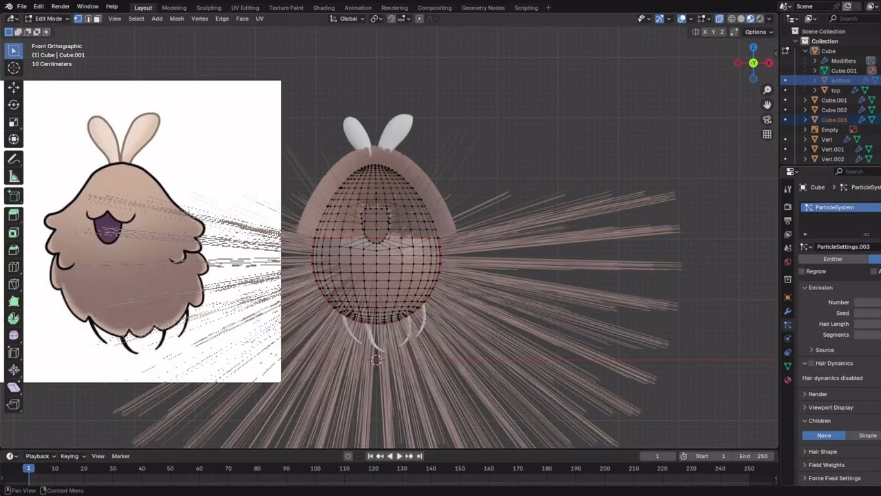Toggle the magnet snapping button

point(391,19)
